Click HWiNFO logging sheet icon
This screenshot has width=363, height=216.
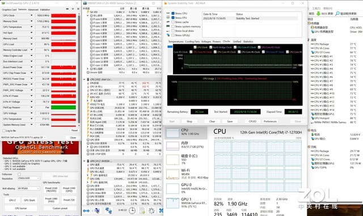pos(142,211)
